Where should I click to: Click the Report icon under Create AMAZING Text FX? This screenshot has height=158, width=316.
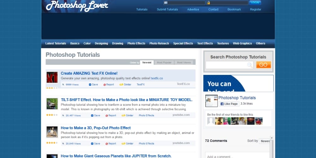[105, 85]
